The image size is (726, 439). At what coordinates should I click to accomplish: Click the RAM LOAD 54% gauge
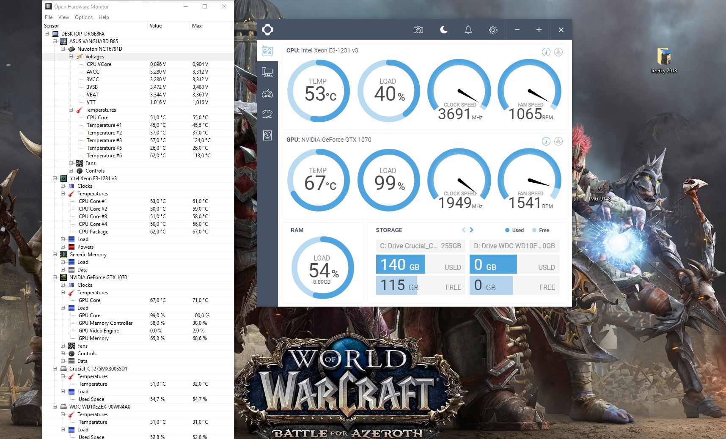pos(323,268)
